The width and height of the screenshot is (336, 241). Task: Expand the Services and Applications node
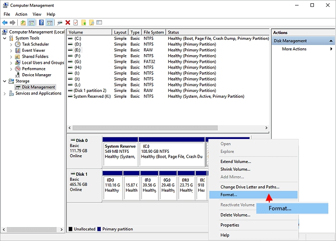(x=5, y=94)
